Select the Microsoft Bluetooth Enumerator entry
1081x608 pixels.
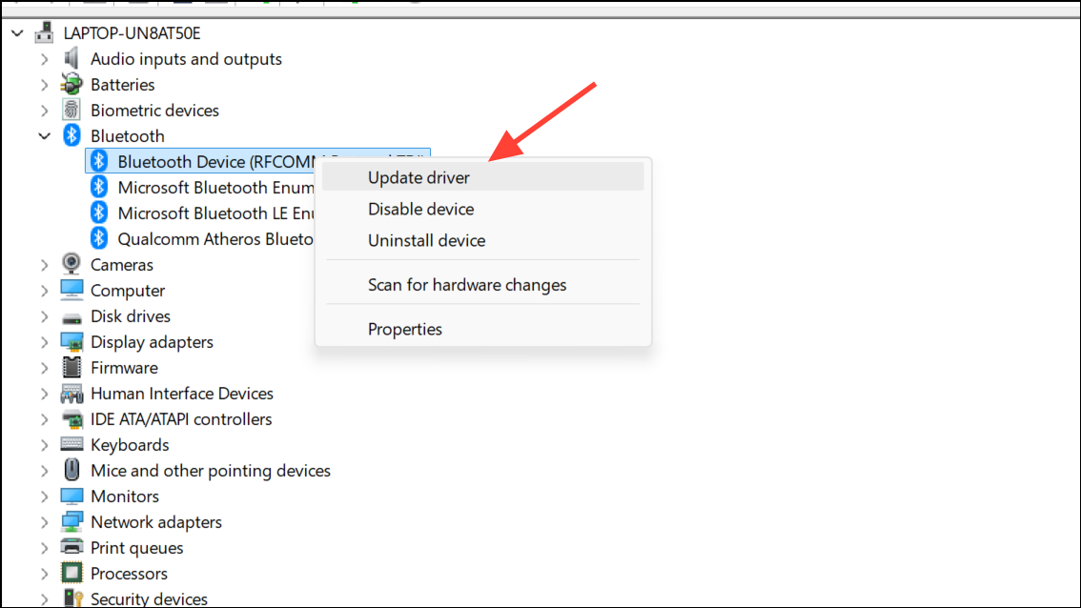click(x=215, y=187)
